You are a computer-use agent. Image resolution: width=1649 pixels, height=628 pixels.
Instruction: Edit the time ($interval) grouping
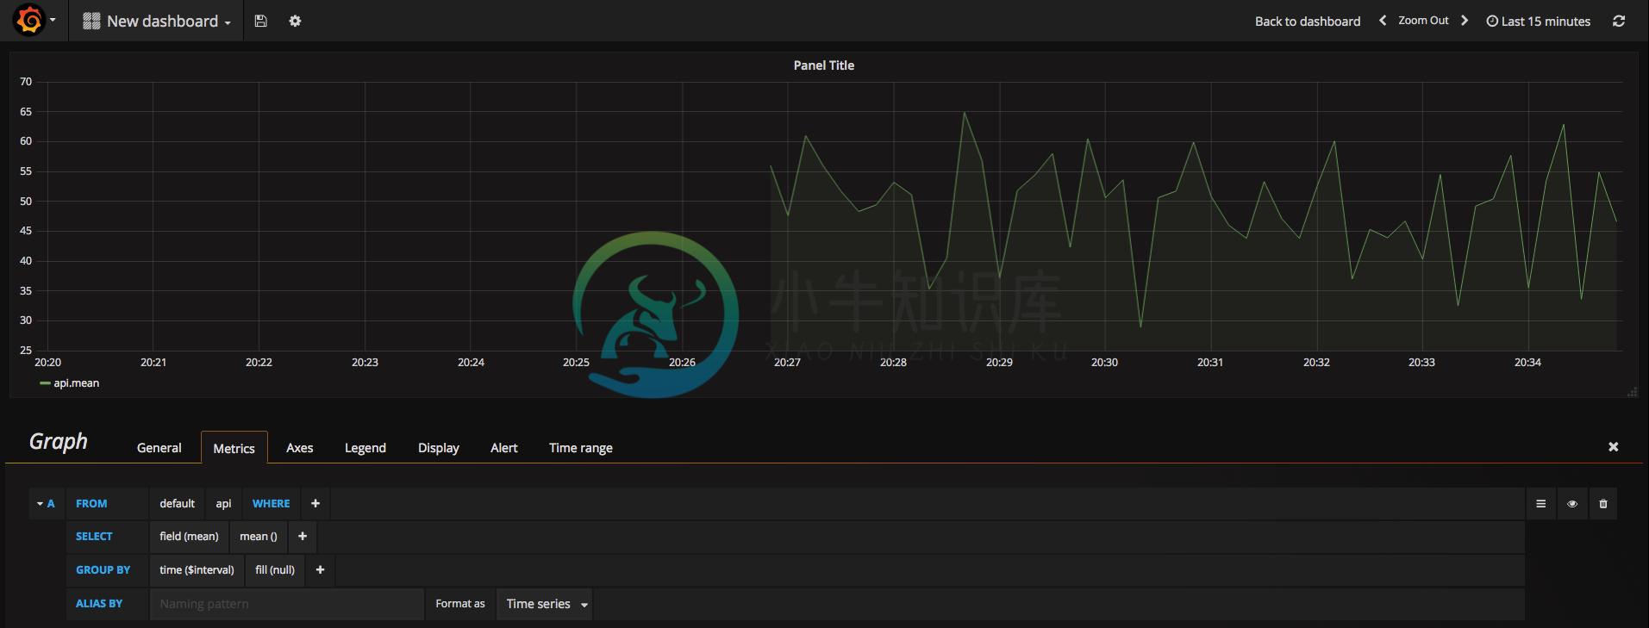[x=197, y=569]
